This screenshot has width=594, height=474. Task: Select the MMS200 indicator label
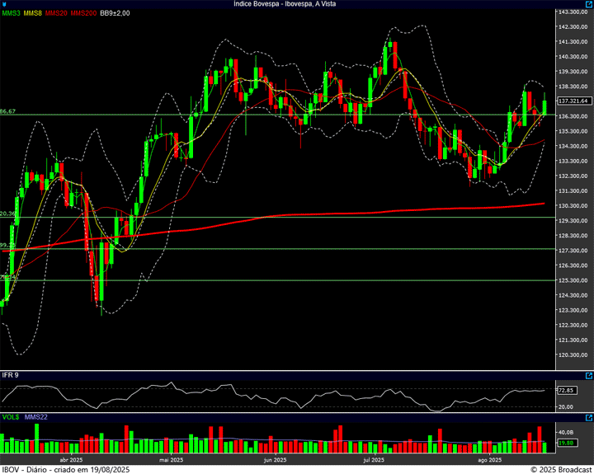(83, 13)
